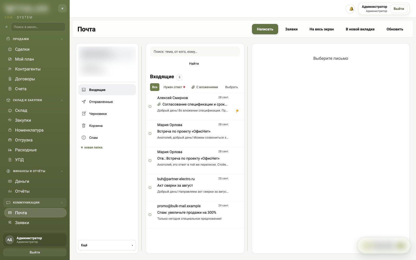The height and width of the screenshot is (260, 416).
Task: Click the Spam folder warning icon
Action: click(x=84, y=138)
